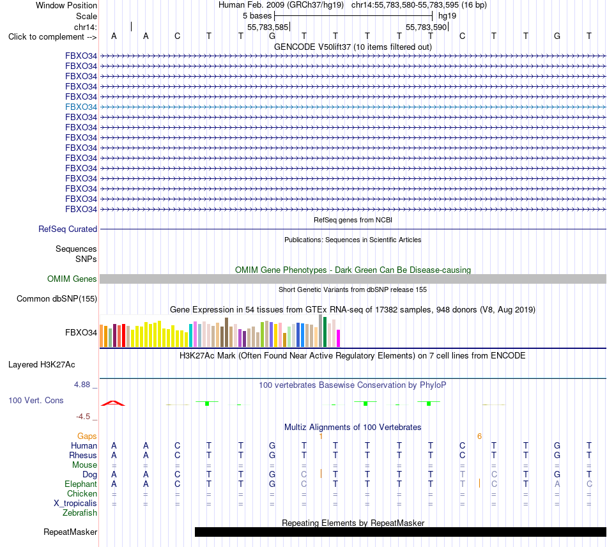Click the 'GENCODE V50lift37 (10 items filtered out)' title
This screenshot has width=607, height=547.
(353, 47)
